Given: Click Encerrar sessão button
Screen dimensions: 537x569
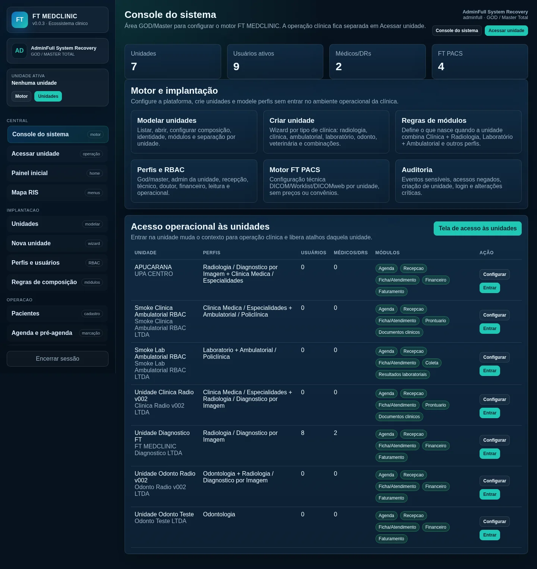Looking at the screenshot, I should pyautogui.click(x=57, y=359).
